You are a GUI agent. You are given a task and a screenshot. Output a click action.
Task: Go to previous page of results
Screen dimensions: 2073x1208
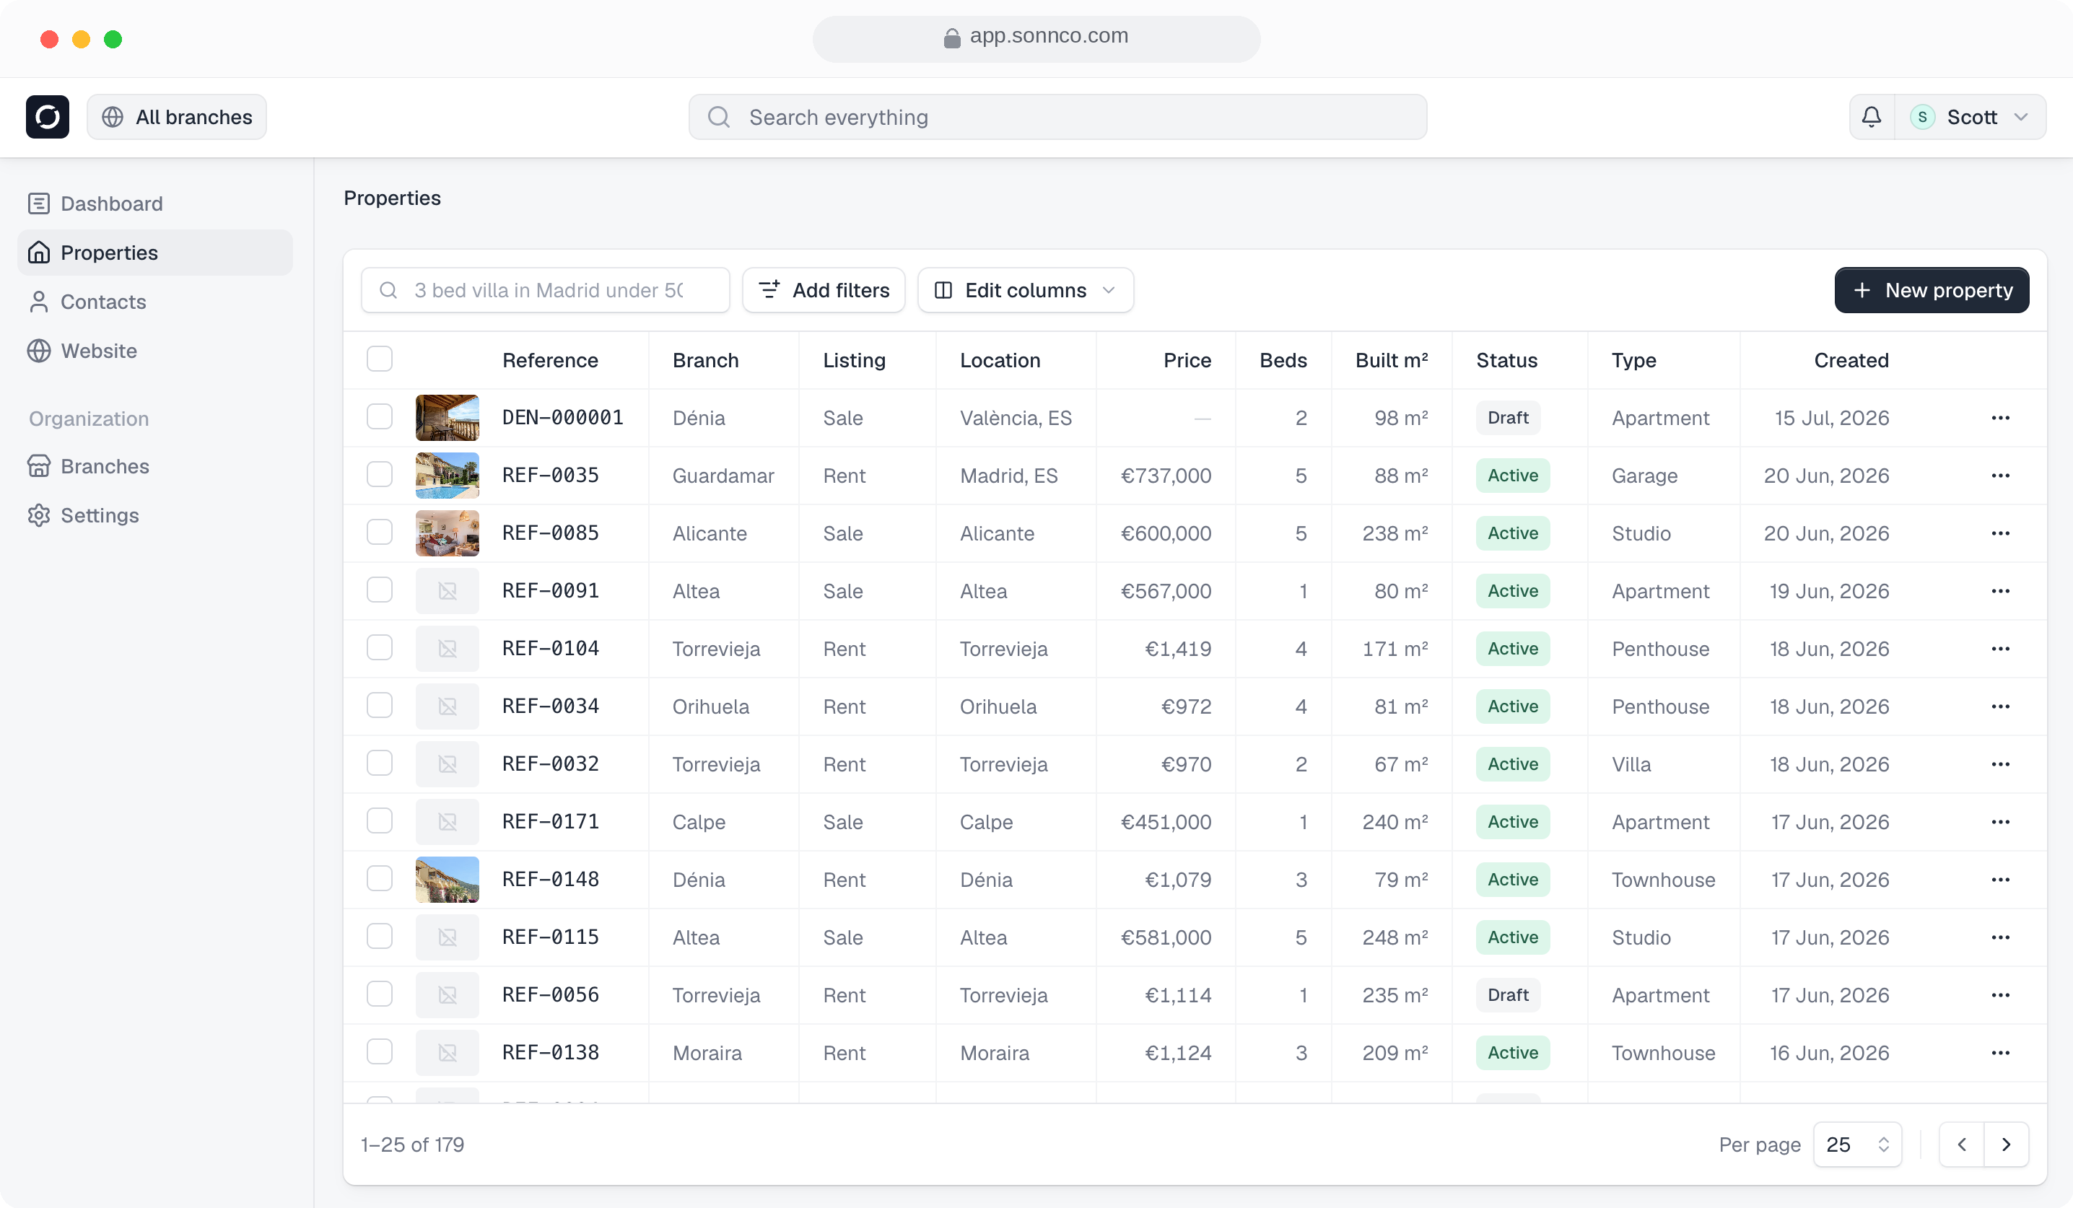click(1962, 1144)
